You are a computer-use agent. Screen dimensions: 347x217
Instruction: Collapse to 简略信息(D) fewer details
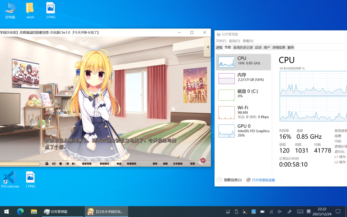(x=229, y=180)
